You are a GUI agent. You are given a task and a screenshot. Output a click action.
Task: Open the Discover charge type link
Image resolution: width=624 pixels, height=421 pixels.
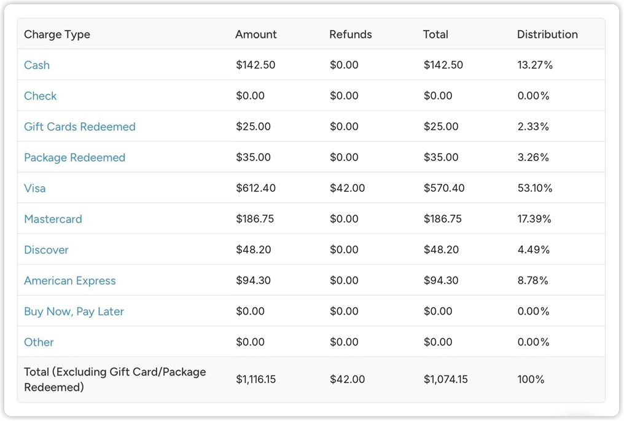[x=46, y=250]
